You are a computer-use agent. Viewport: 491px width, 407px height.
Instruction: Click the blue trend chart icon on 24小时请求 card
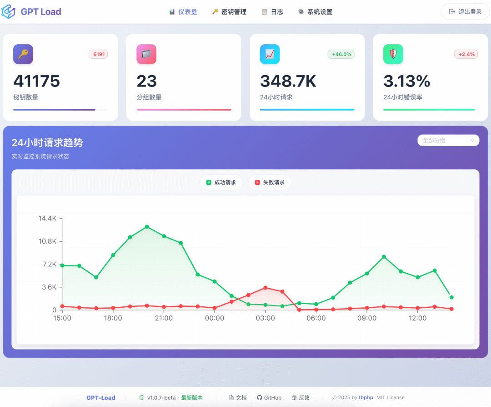click(x=270, y=54)
